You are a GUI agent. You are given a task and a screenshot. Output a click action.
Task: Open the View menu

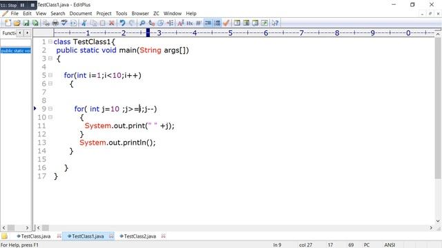click(x=41, y=14)
